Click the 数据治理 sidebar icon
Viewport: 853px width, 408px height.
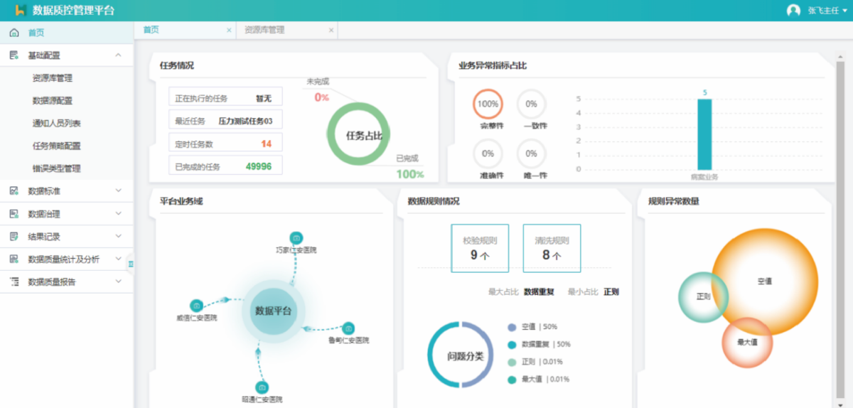point(14,214)
